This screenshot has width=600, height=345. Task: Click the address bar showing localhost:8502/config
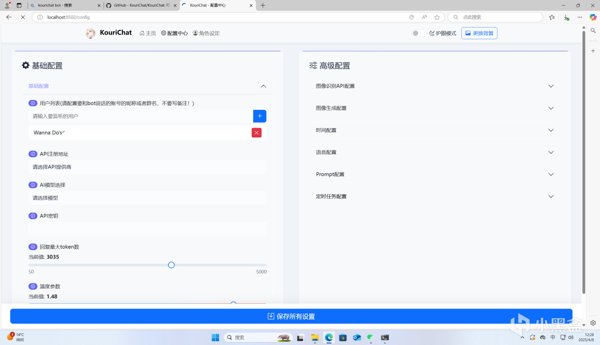(x=221, y=17)
